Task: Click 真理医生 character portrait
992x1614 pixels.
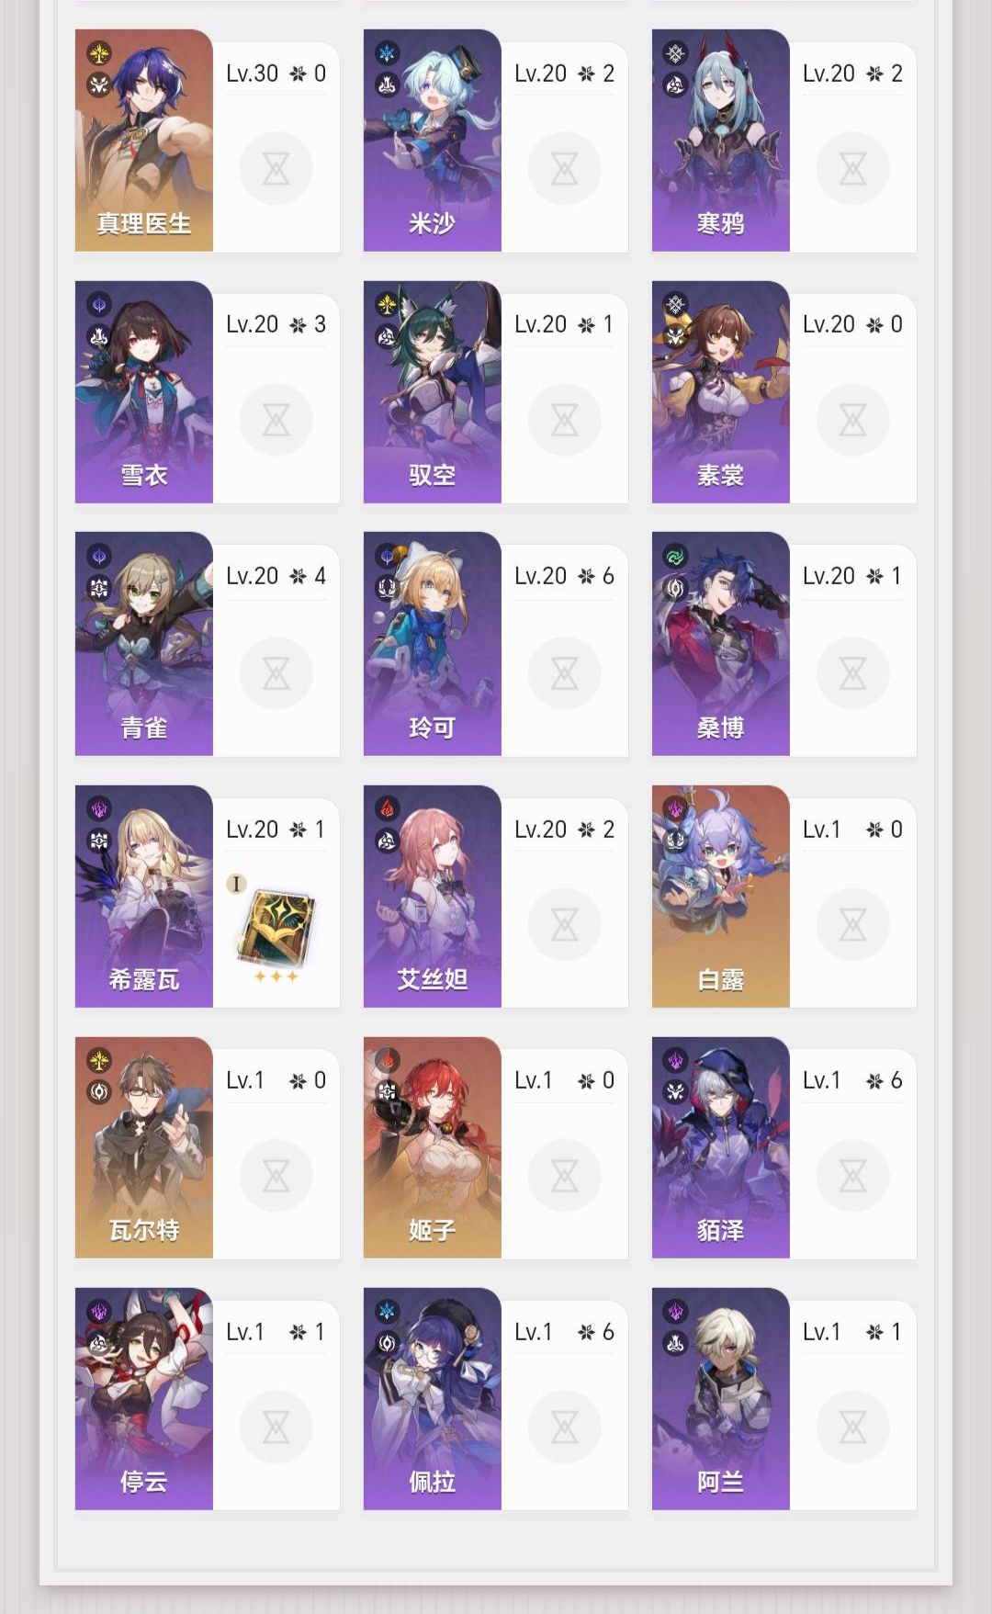Action: (x=144, y=141)
